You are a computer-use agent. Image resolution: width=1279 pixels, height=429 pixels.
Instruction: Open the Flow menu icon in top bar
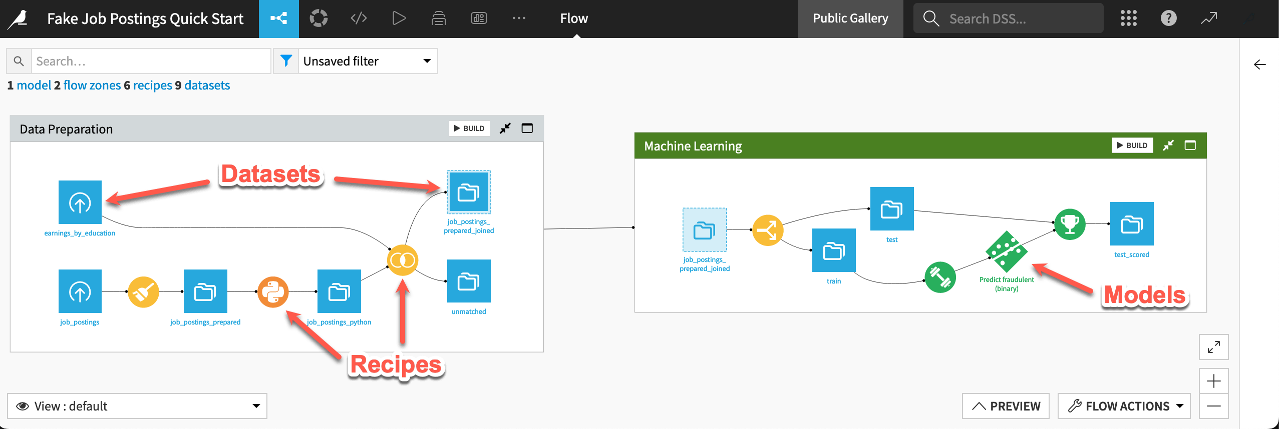pyautogui.click(x=279, y=19)
